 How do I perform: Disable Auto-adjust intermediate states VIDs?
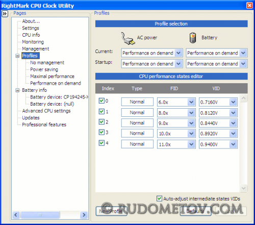point(159,198)
